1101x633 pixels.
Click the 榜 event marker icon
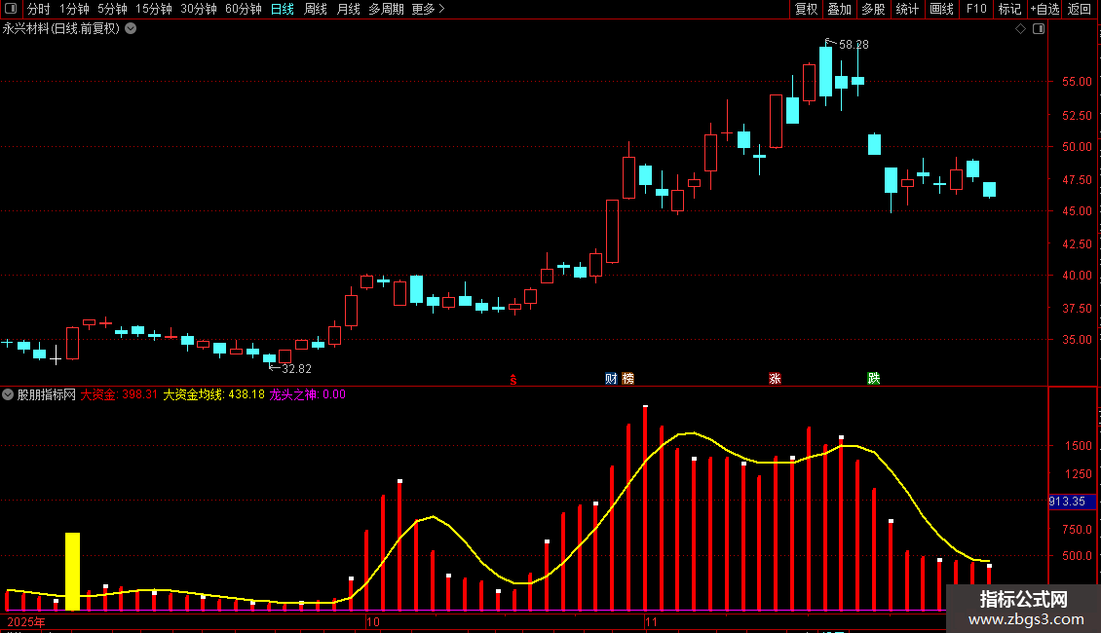pos(627,379)
